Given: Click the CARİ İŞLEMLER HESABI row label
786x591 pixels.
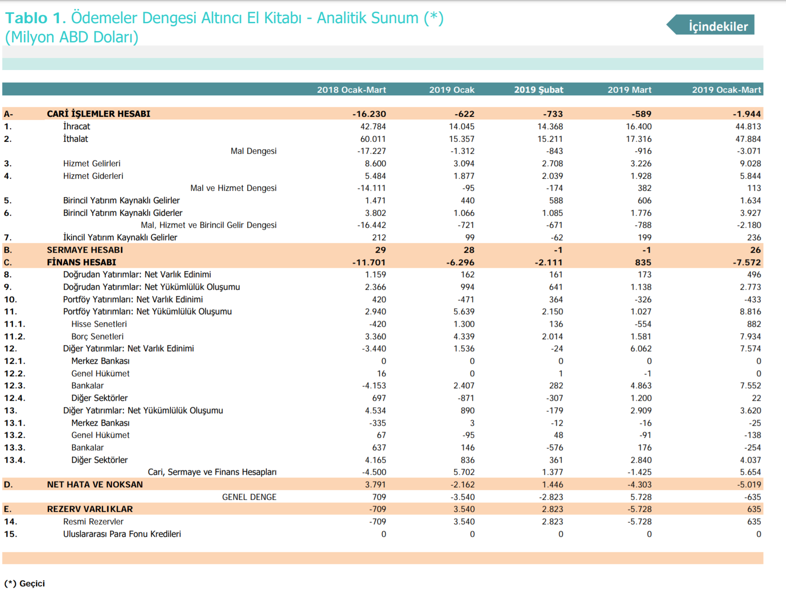Looking at the screenshot, I should [99, 114].
